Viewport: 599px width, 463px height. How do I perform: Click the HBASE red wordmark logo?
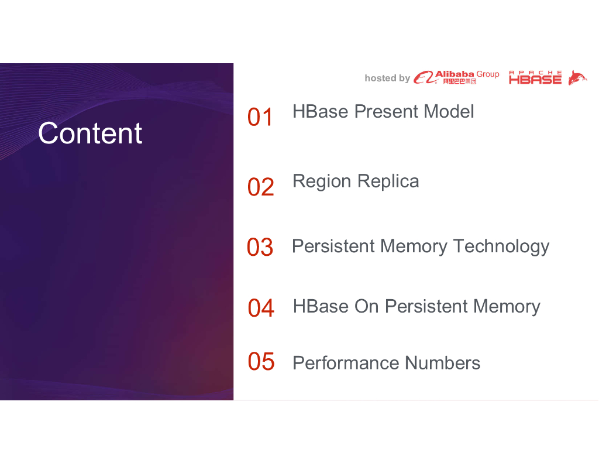point(535,80)
